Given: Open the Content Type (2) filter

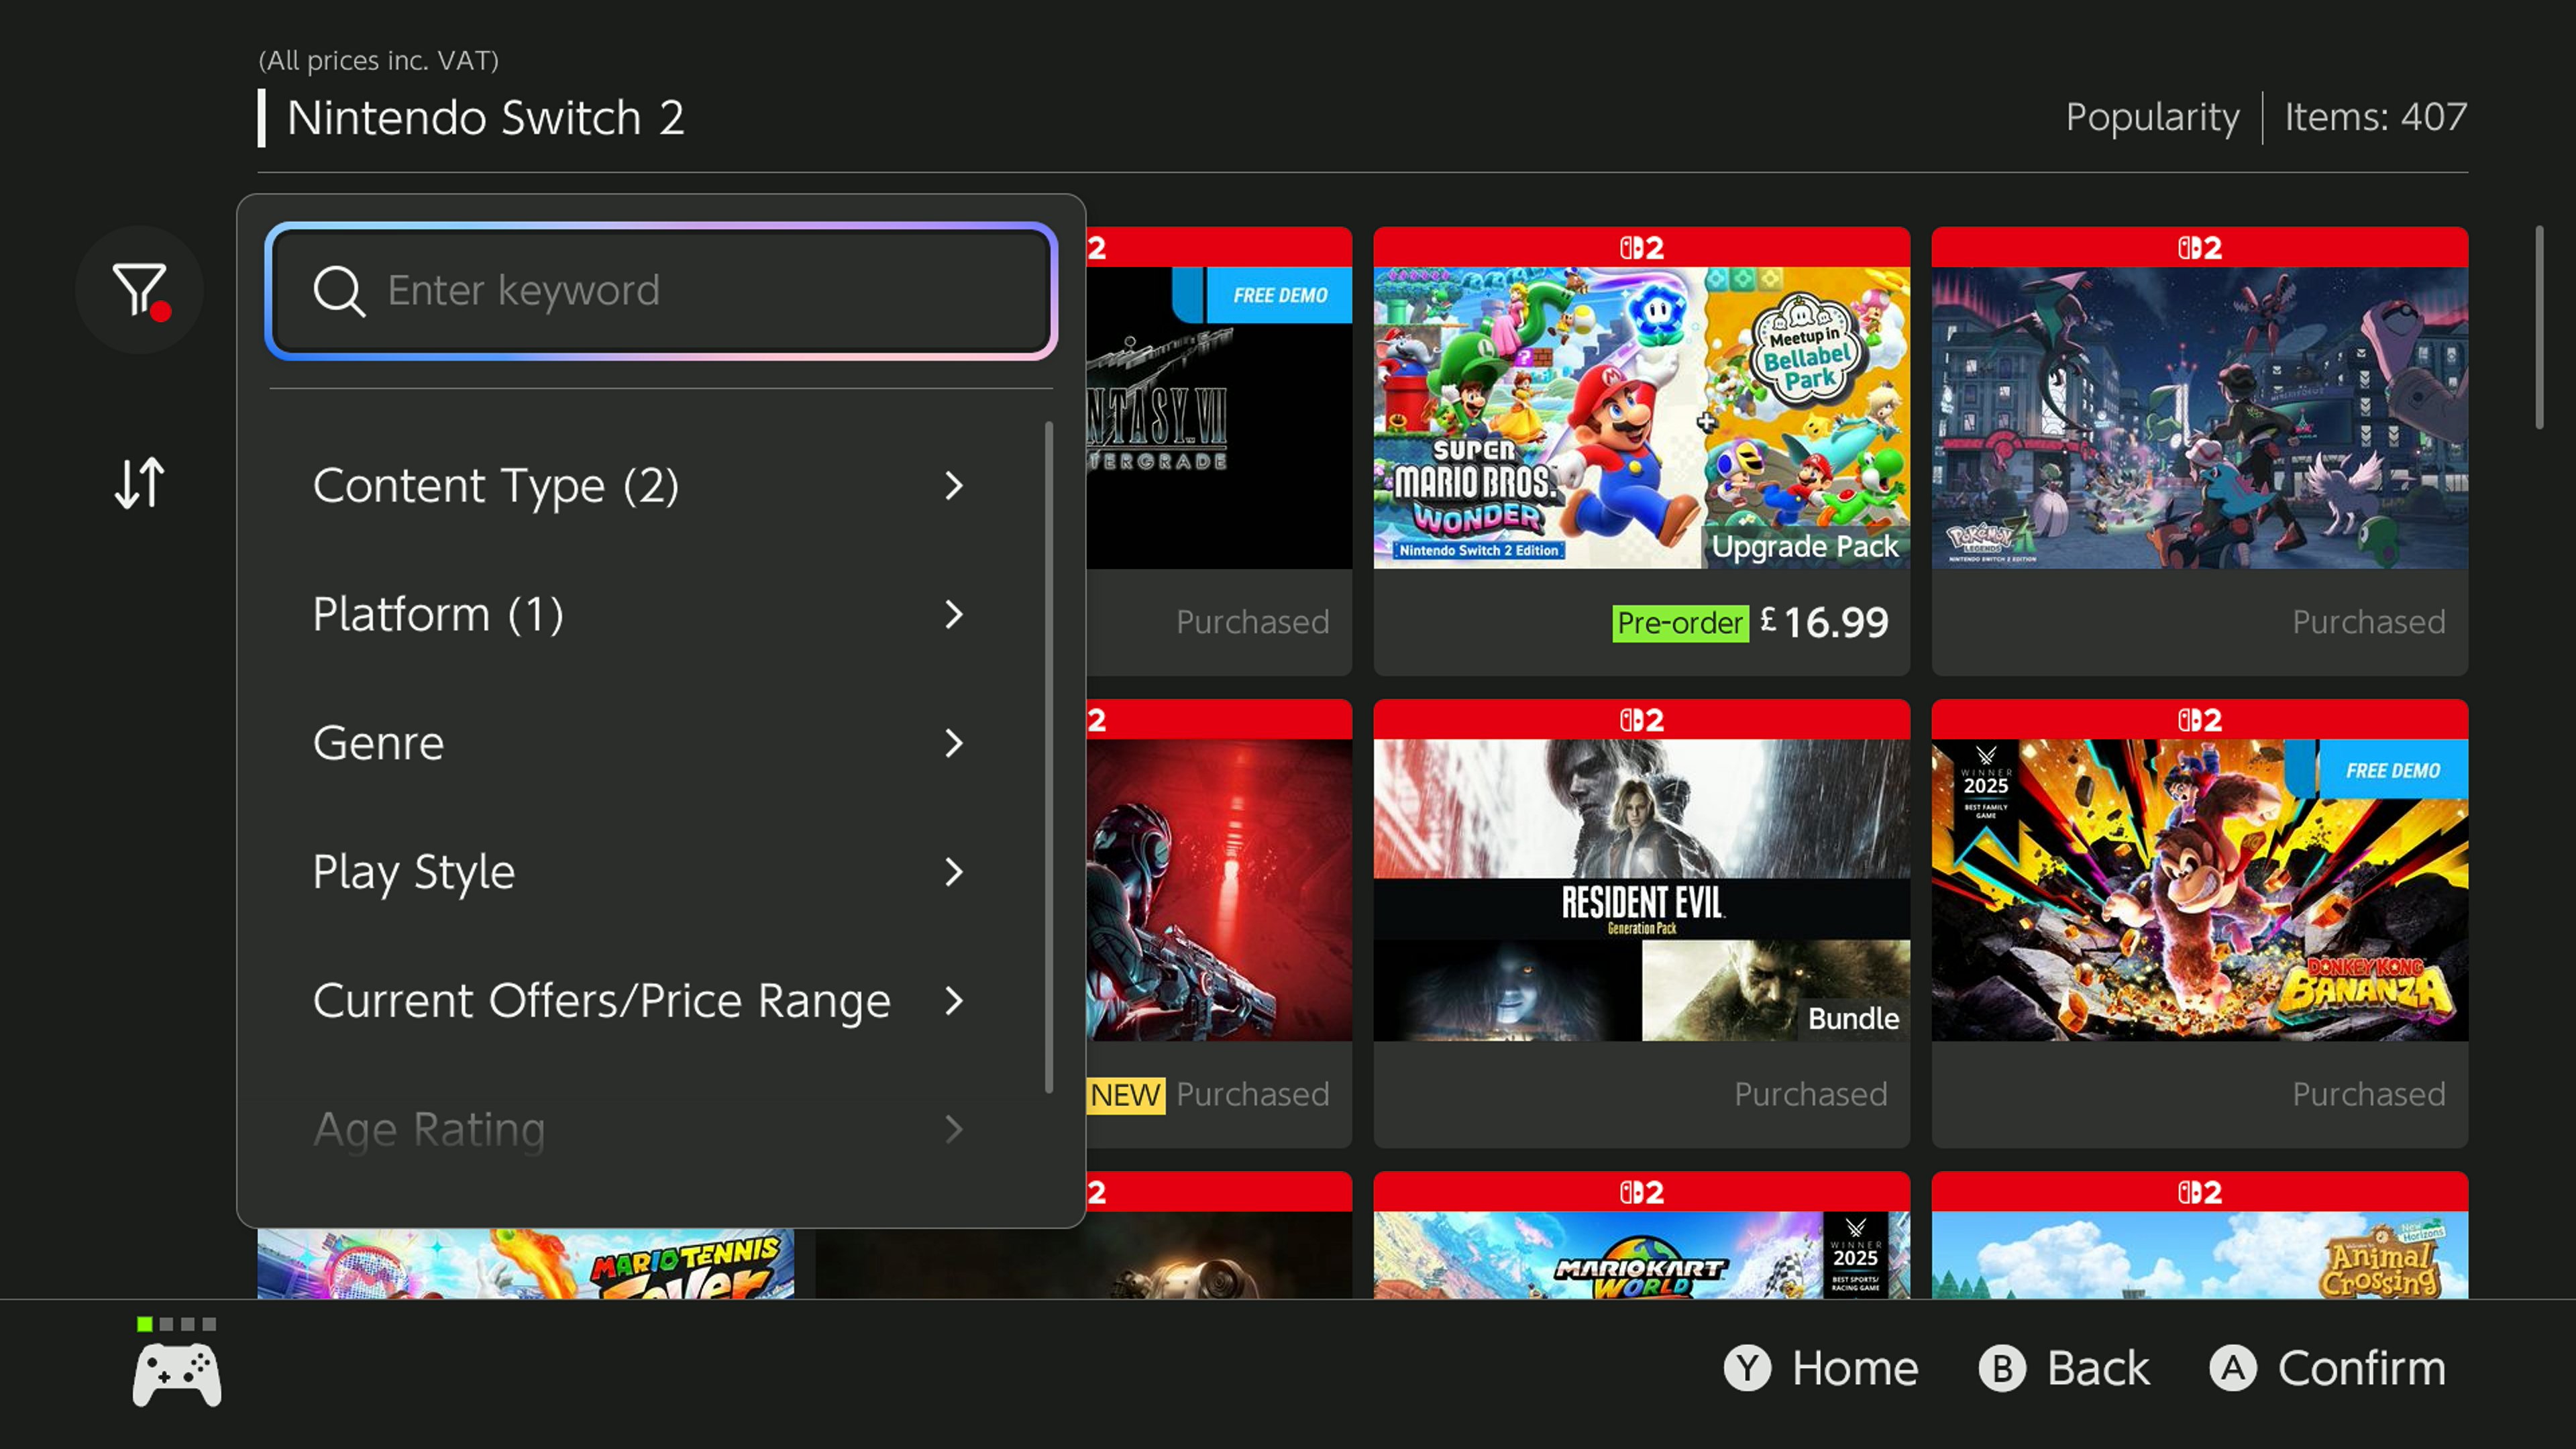Looking at the screenshot, I should 640,486.
